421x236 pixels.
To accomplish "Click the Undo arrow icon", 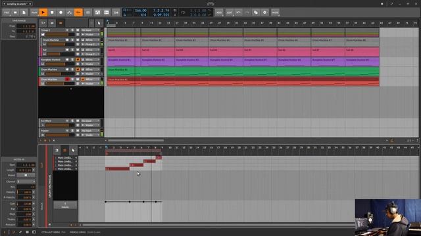I will (x=238, y=12).
